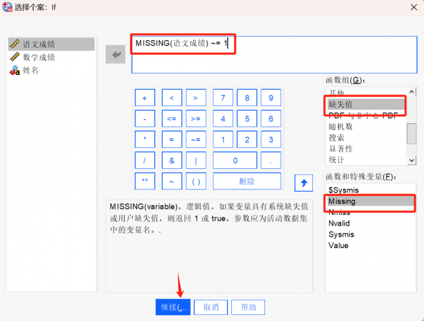This screenshot has height=321, width=424.
Task: Select 语文成绩 variable in list
Action: pos(51,44)
